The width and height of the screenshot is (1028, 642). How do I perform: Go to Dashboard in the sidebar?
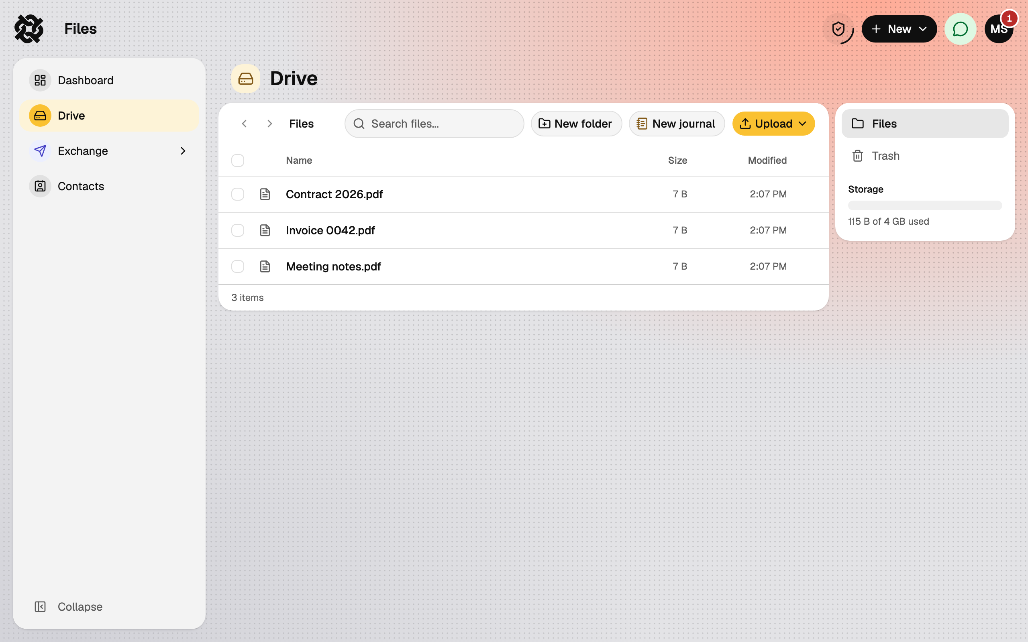tap(109, 80)
